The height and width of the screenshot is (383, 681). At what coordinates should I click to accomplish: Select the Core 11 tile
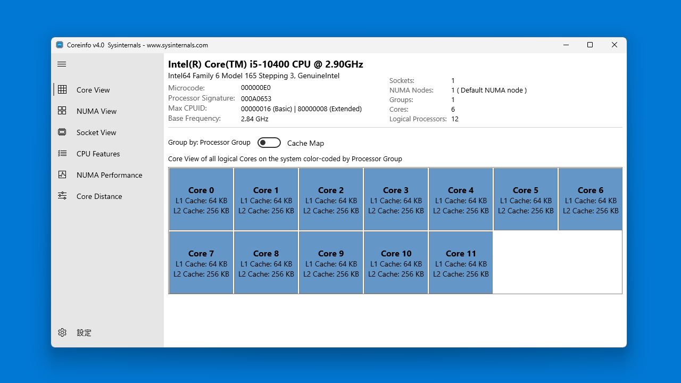pyautogui.click(x=461, y=262)
